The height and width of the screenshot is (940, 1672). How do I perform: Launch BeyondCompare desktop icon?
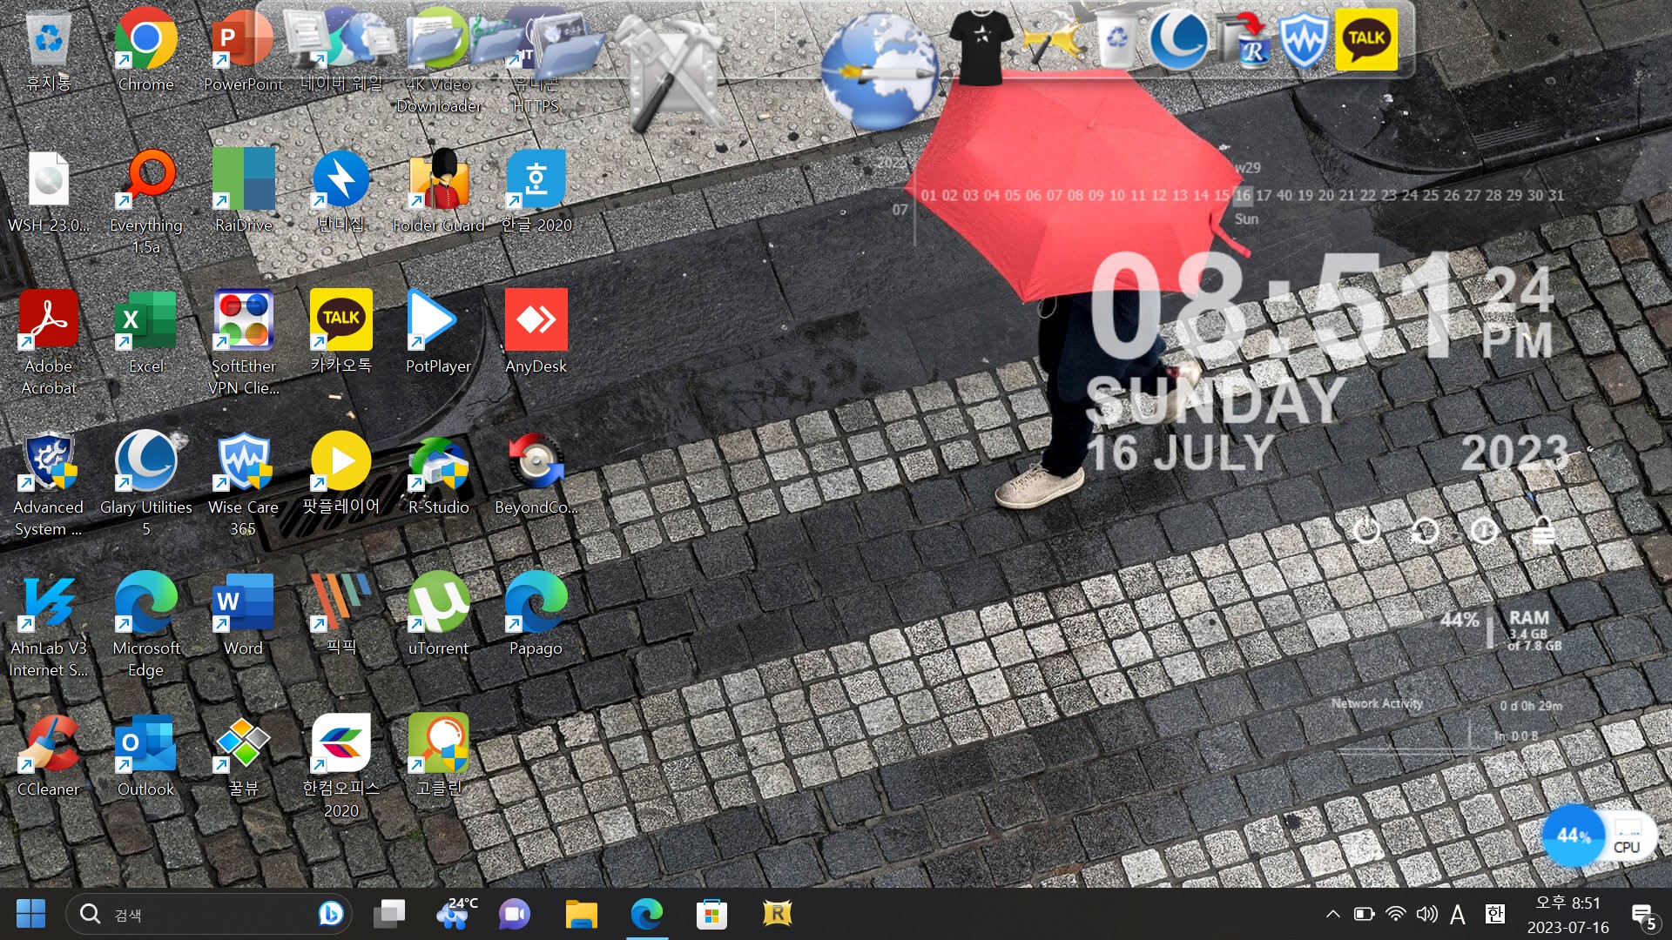(x=536, y=473)
